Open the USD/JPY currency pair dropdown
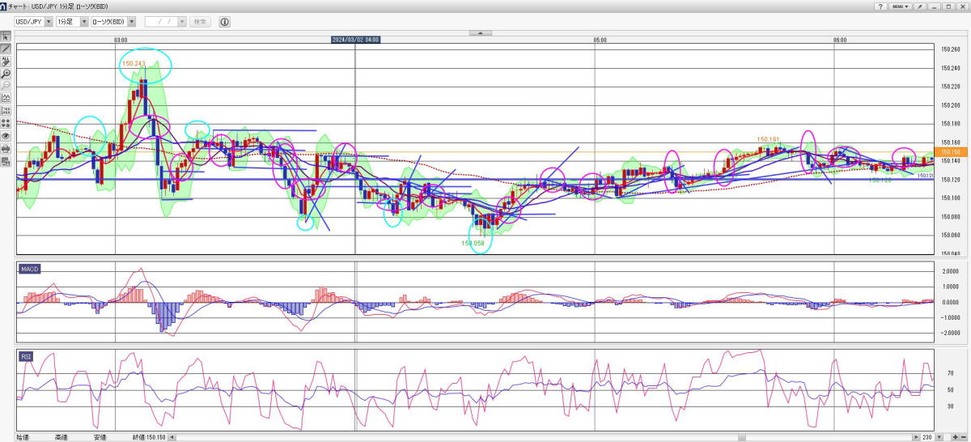Image resolution: width=971 pixels, height=442 pixels. 49,21
